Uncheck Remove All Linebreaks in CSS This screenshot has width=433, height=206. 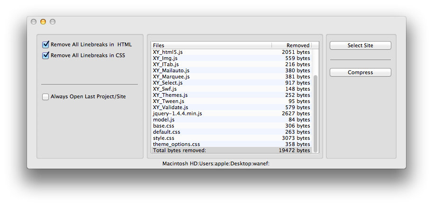coord(45,55)
